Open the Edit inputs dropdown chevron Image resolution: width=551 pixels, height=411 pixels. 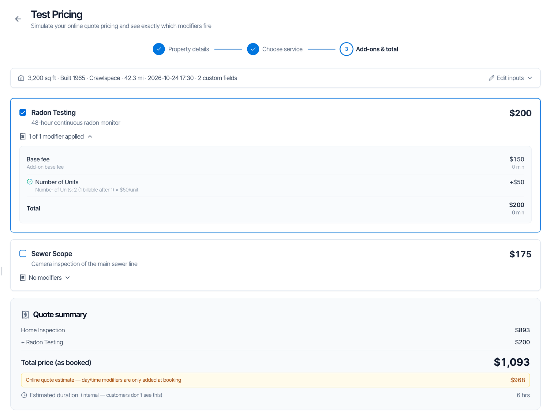(x=530, y=78)
